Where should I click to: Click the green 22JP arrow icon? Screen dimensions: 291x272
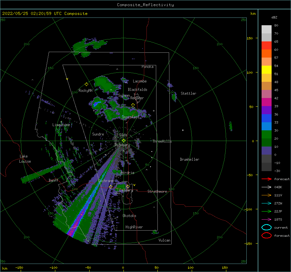(x=266, y=211)
